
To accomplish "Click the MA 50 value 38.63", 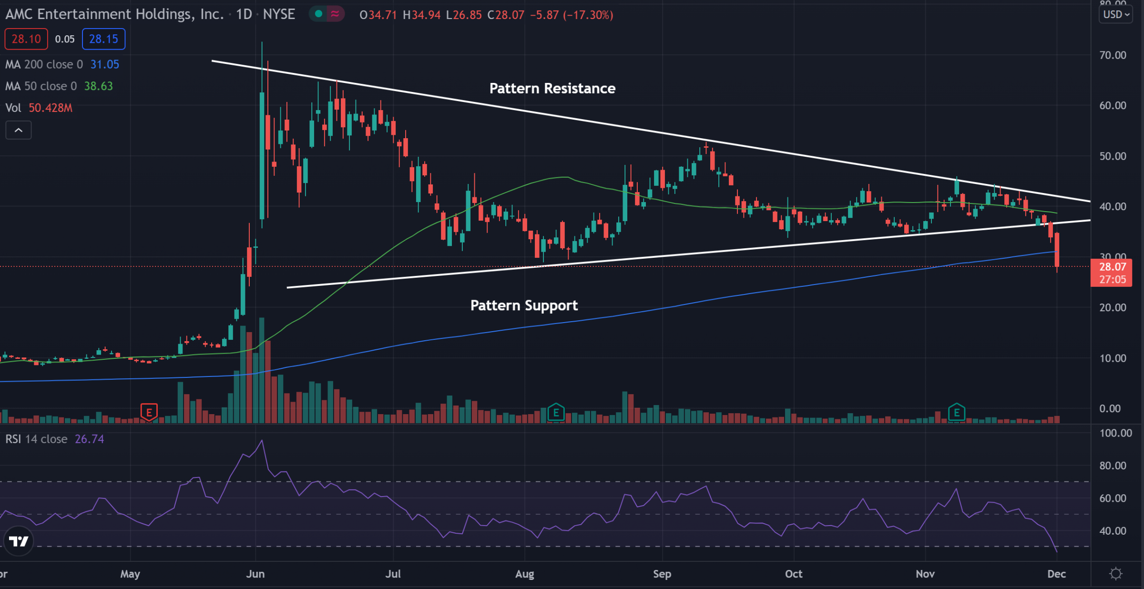I will (99, 86).
